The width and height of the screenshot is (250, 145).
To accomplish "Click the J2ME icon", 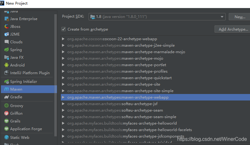I will 6,34.
